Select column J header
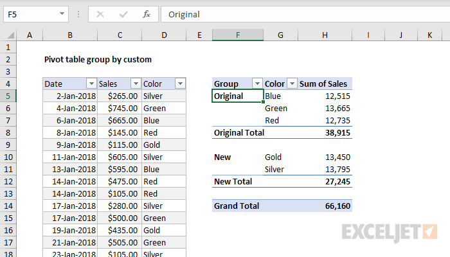The image size is (450, 257). pos(401,35)
